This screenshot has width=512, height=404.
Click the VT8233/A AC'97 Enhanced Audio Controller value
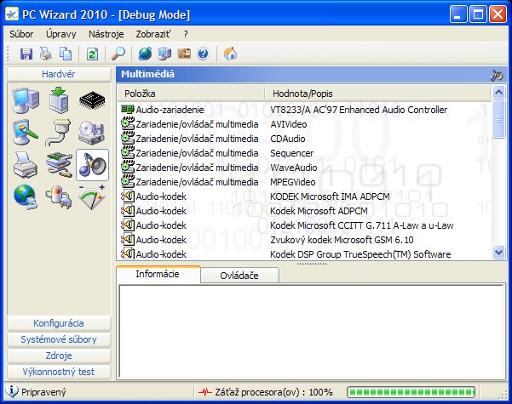click(x=359, y=110)
